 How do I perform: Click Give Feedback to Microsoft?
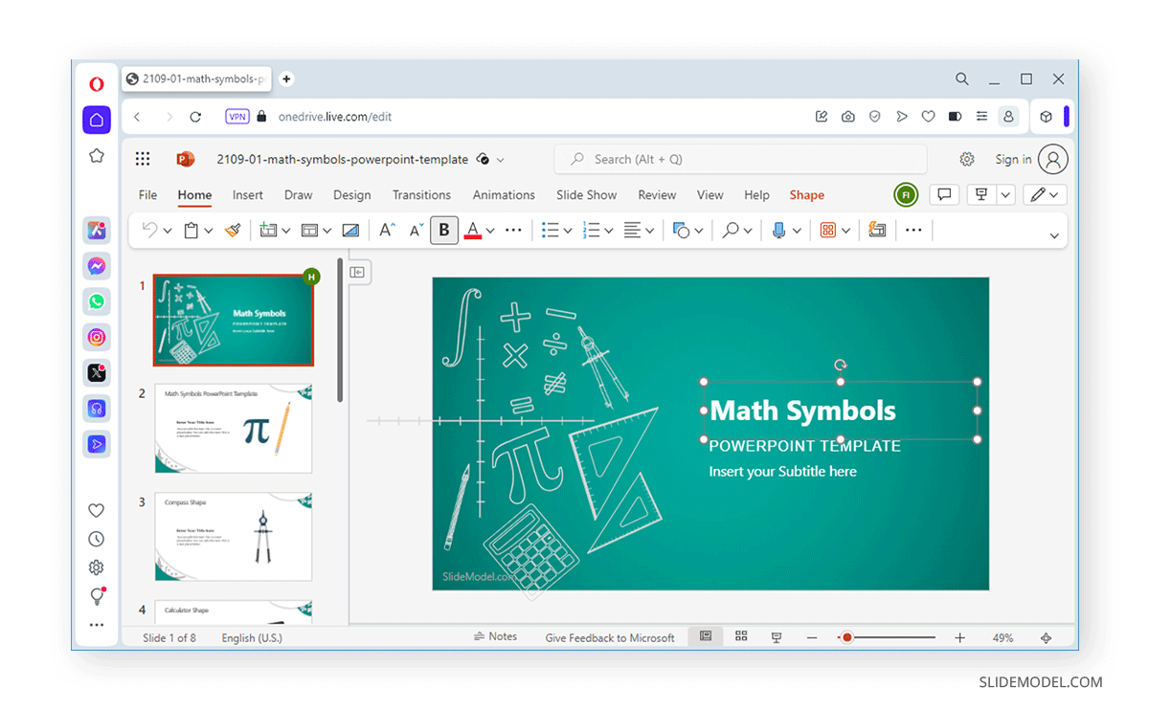coord(610,637)
